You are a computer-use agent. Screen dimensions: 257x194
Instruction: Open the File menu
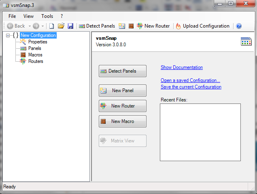point(12,16)
